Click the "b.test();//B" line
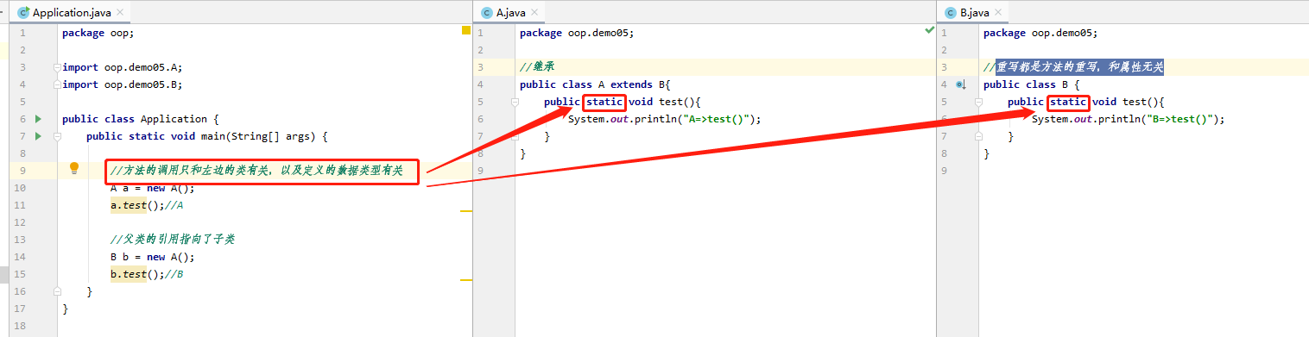The image size is (1309, 337). pyautogui.click(x=147, y=274)
